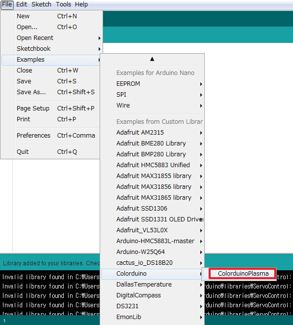Expand Adafruit SSD1306 examples
The image size is (293, 325).
pyautogui.click(x=152, y=209)
